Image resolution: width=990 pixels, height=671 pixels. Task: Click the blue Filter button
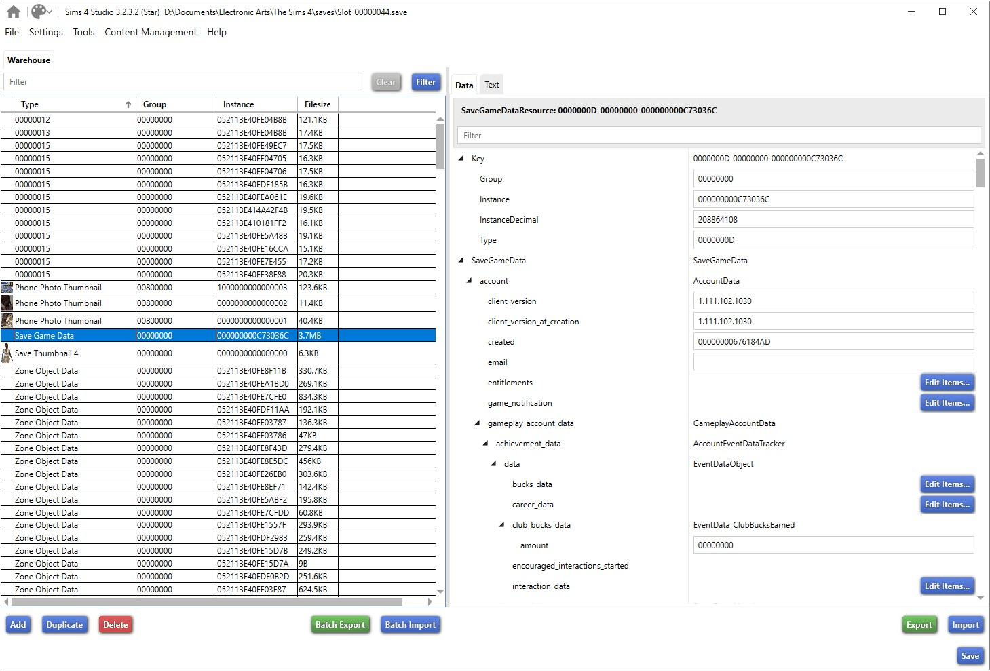click(x=425, y=82)
